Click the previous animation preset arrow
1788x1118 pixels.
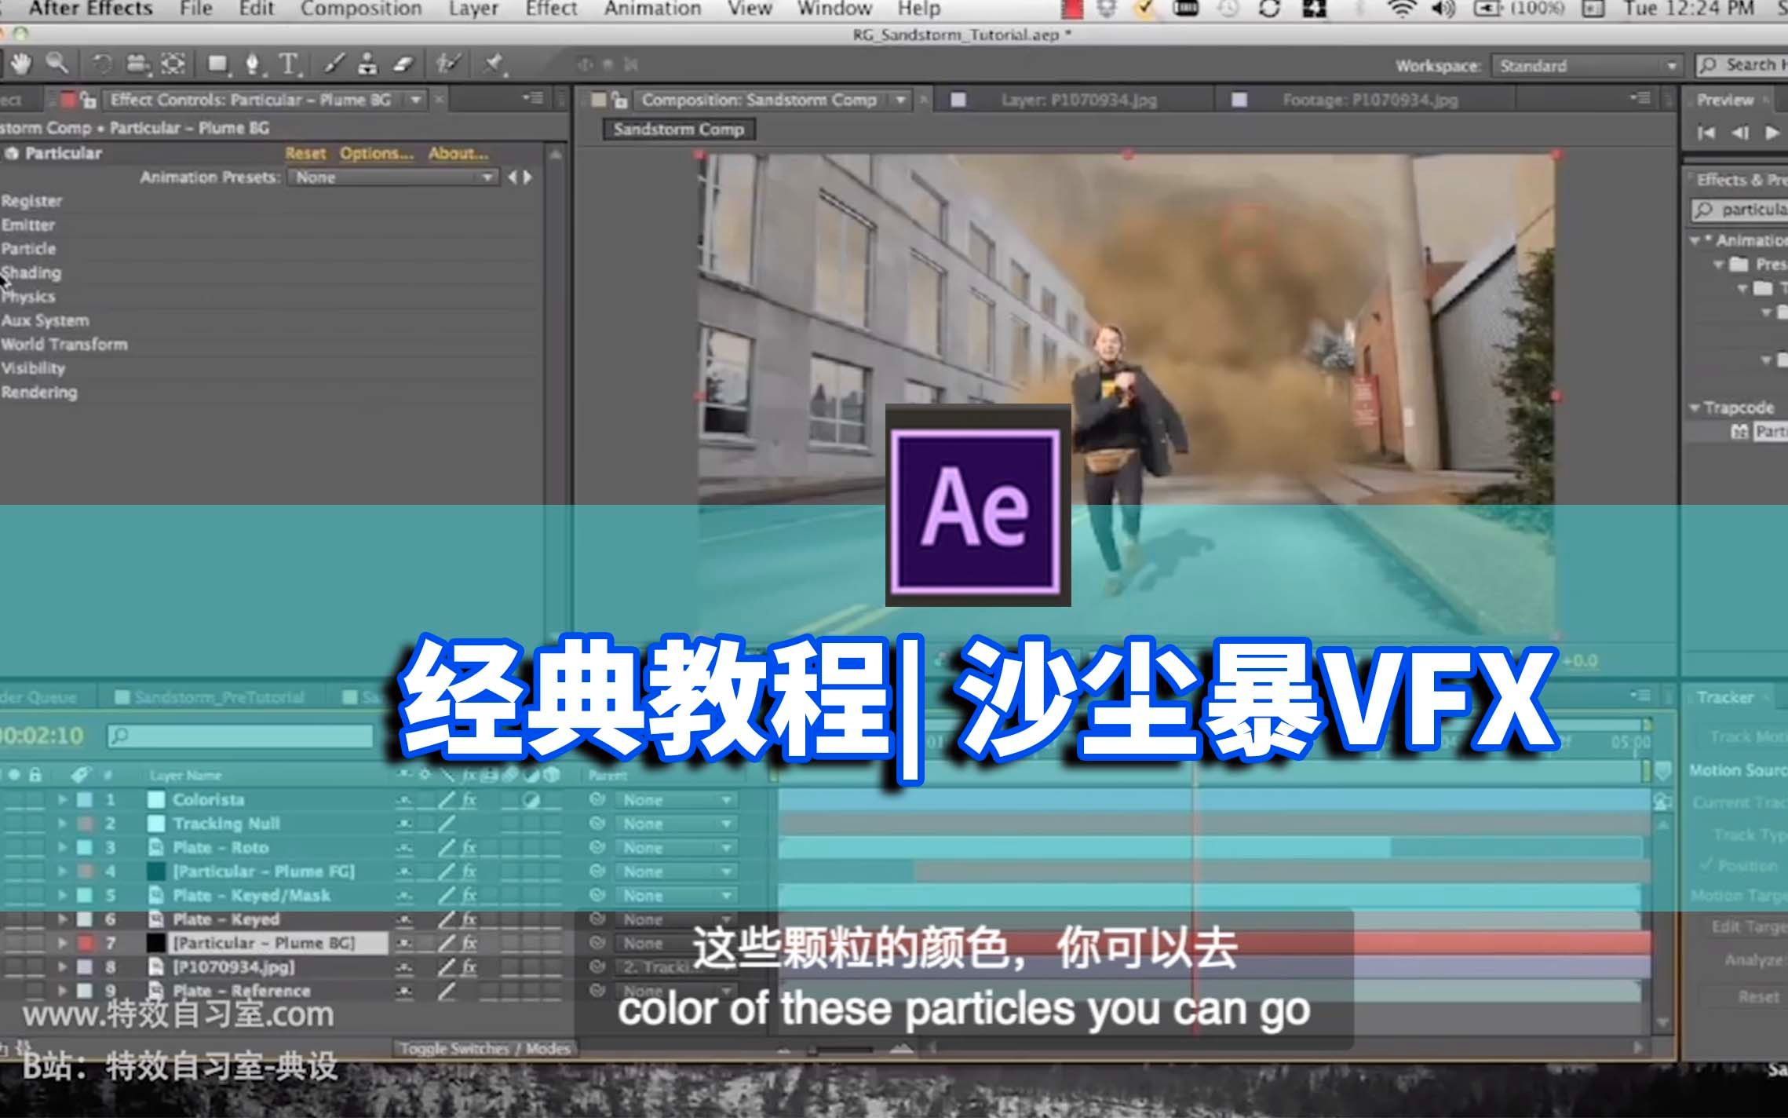click(x=513, y=177)
